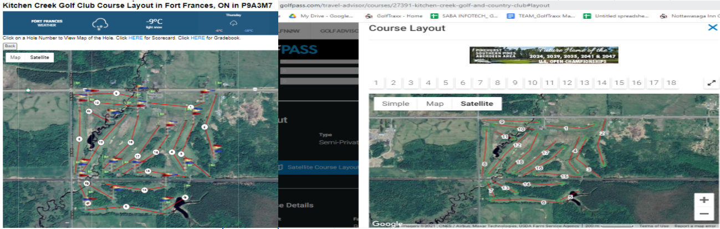Close the Course Layout panel with X
Image resolution: width=720 pixels, height=229 pixels.
point(713,27)
